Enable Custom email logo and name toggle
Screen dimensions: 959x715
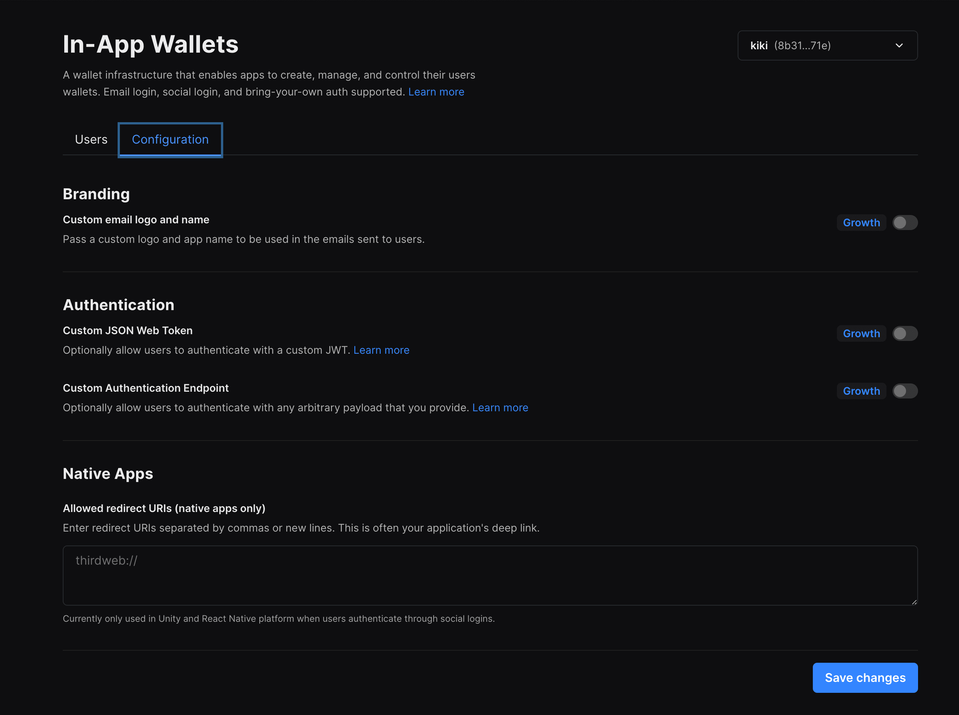point(905,223)
